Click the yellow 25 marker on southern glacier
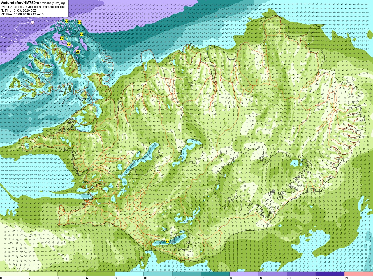The width and height of the screenshot is (373, 280). [x=167, y=241]
